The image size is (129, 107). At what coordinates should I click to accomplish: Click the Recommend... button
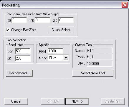point(19,73)
